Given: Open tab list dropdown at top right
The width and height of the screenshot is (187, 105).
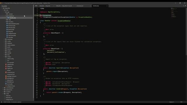Looking at the screenshot, I should (186, 6).
